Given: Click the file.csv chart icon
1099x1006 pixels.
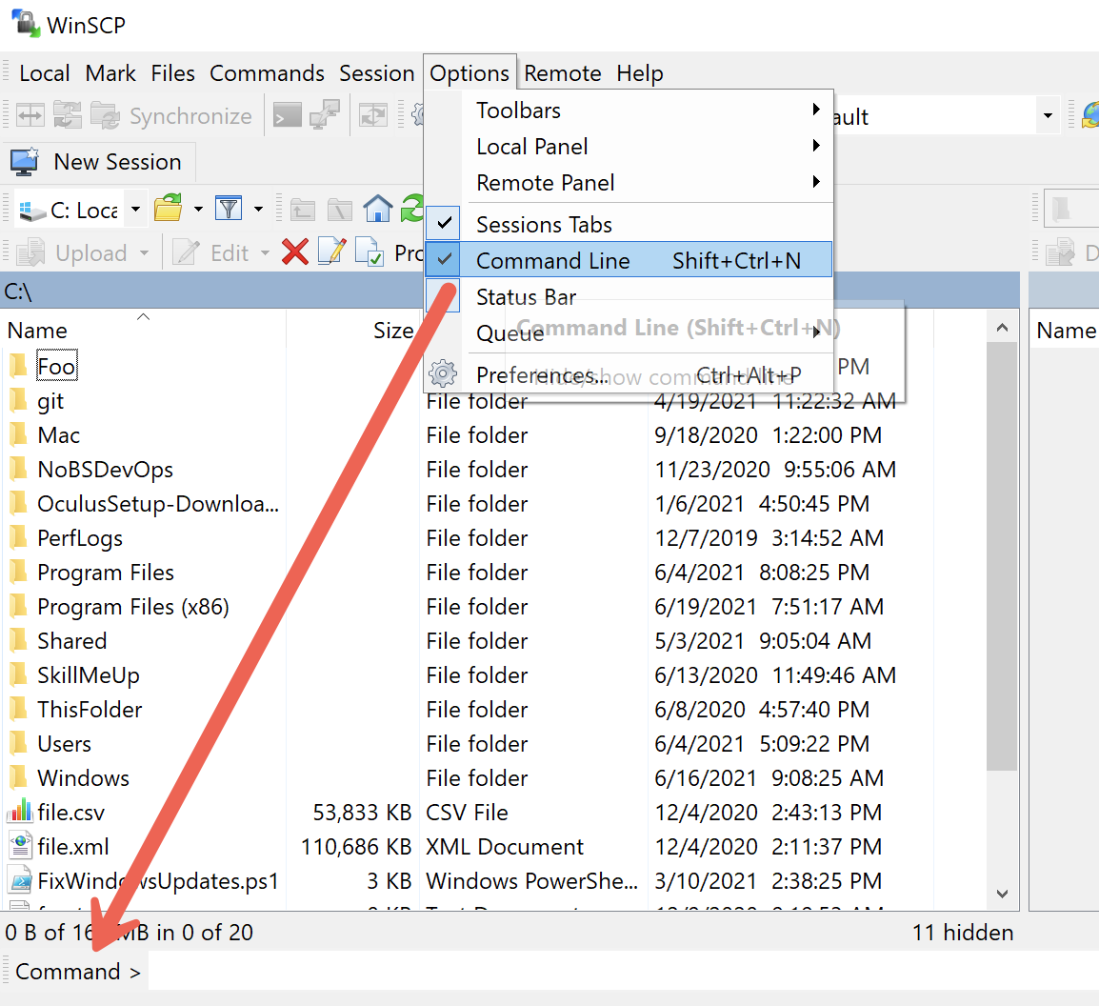Looking at the screenshot, I should 20,811.
